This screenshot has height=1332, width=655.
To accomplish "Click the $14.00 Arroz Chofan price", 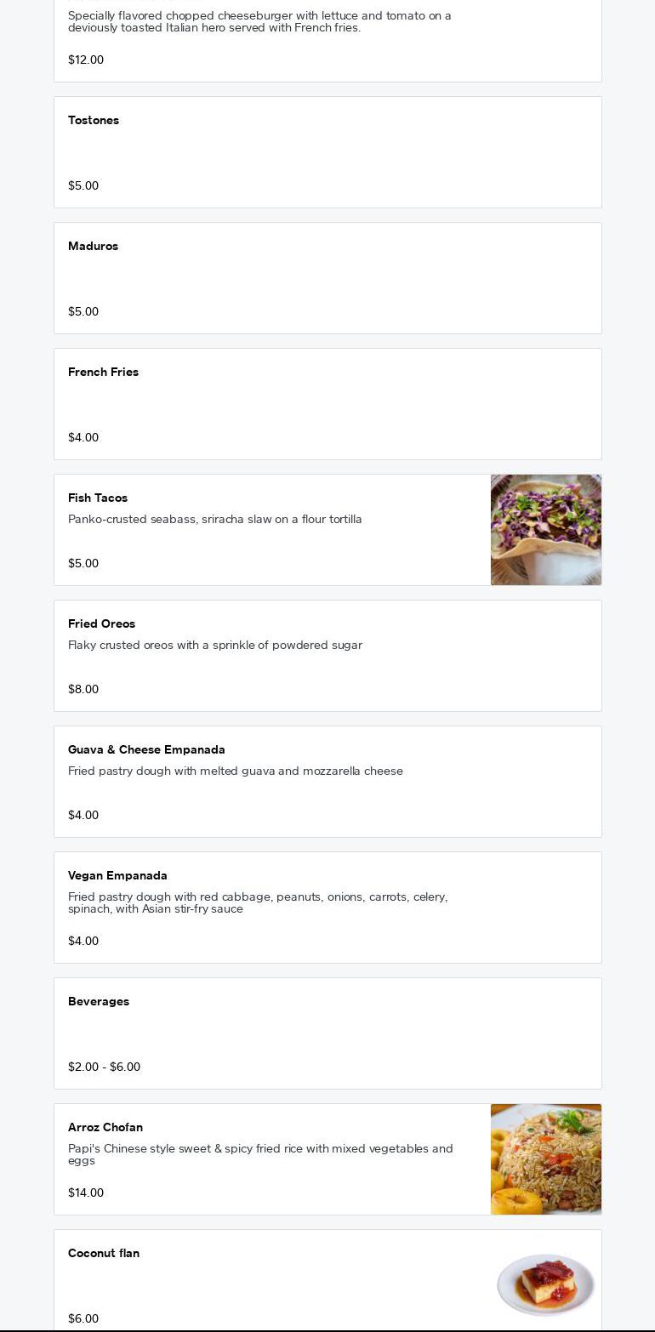I will coord(86,1193).
